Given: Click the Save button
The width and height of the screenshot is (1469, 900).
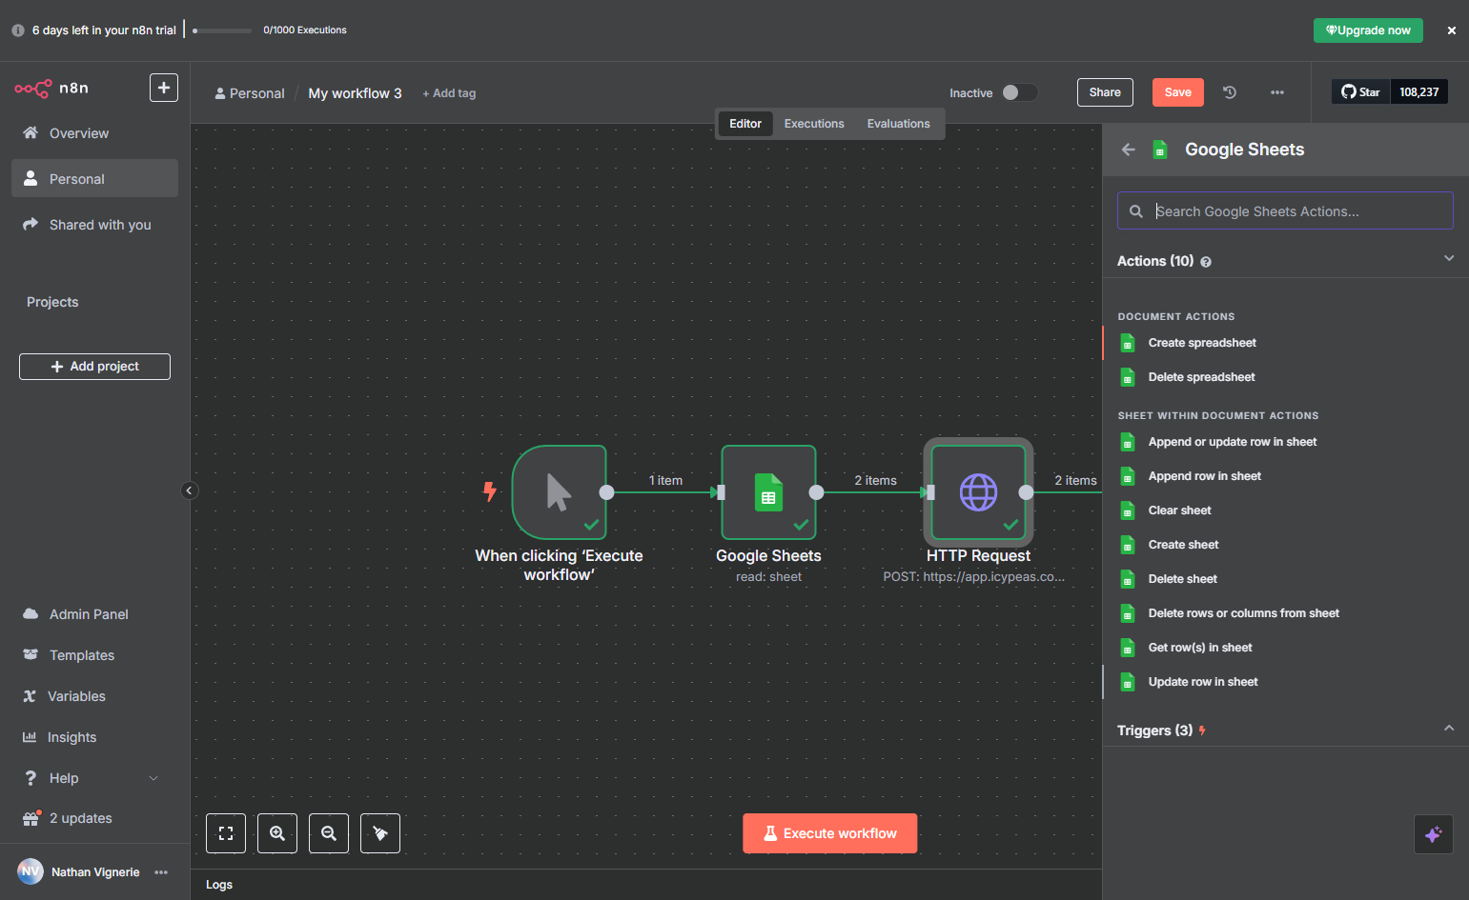Looking at the screenshot, I should coord(1178,92).
